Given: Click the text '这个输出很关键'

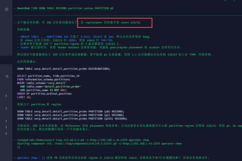Looking at the screenshot, I should pos(28,22).
